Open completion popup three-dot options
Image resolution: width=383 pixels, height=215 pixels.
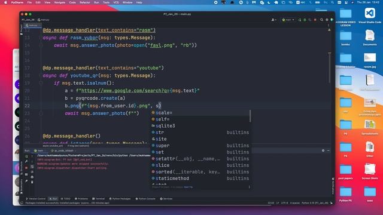click(249, 187)
